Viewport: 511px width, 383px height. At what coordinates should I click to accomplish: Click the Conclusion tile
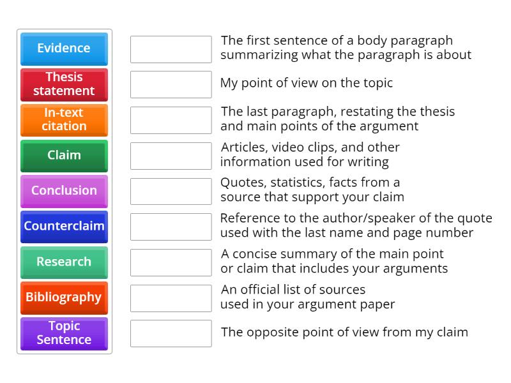coord(63,191)
